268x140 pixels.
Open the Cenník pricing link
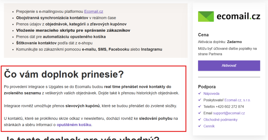pos(209,126)
